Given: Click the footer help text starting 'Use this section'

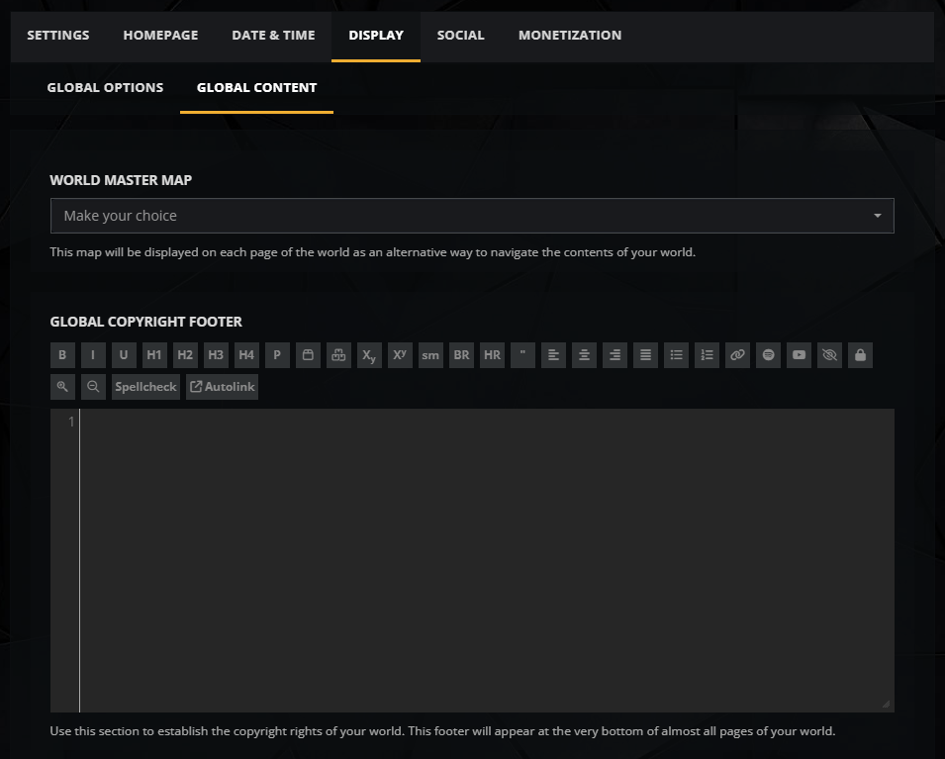Looking at the screenshot, I should coord(443,732).
